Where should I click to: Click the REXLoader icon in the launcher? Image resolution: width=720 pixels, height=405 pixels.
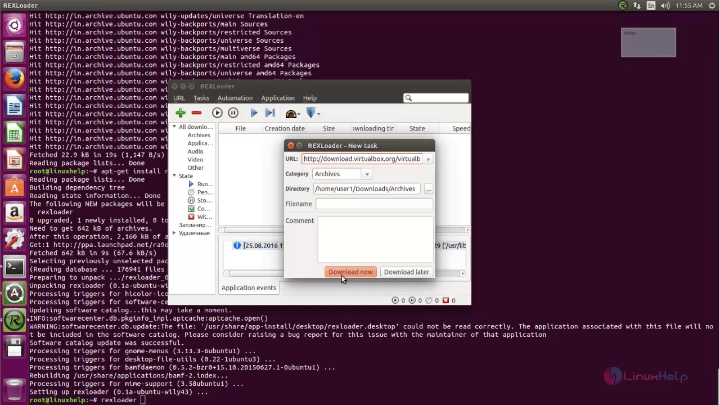(14, 321)
